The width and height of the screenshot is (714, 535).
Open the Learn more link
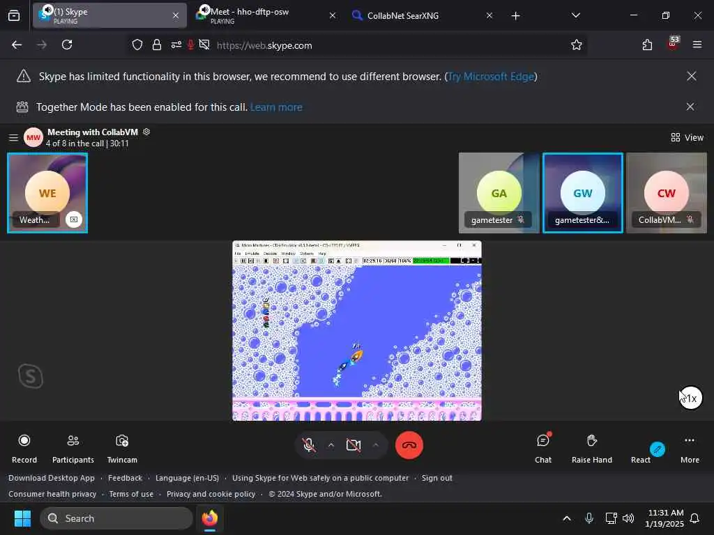[x=276, y=107]
